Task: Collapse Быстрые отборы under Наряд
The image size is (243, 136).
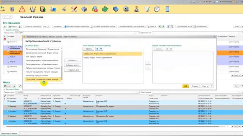Action: 11,89
